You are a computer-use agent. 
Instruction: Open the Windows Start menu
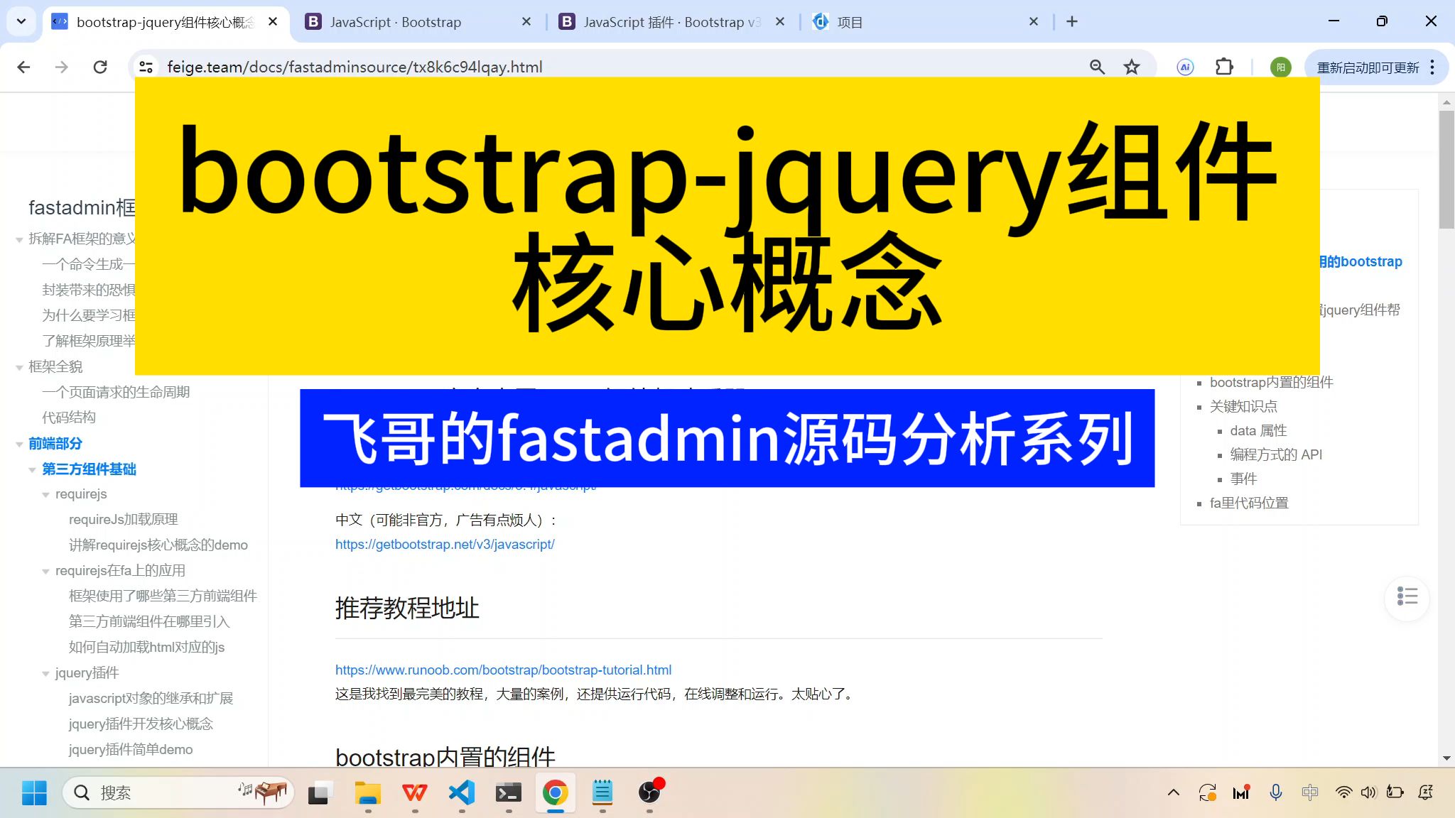click(34, 792)
